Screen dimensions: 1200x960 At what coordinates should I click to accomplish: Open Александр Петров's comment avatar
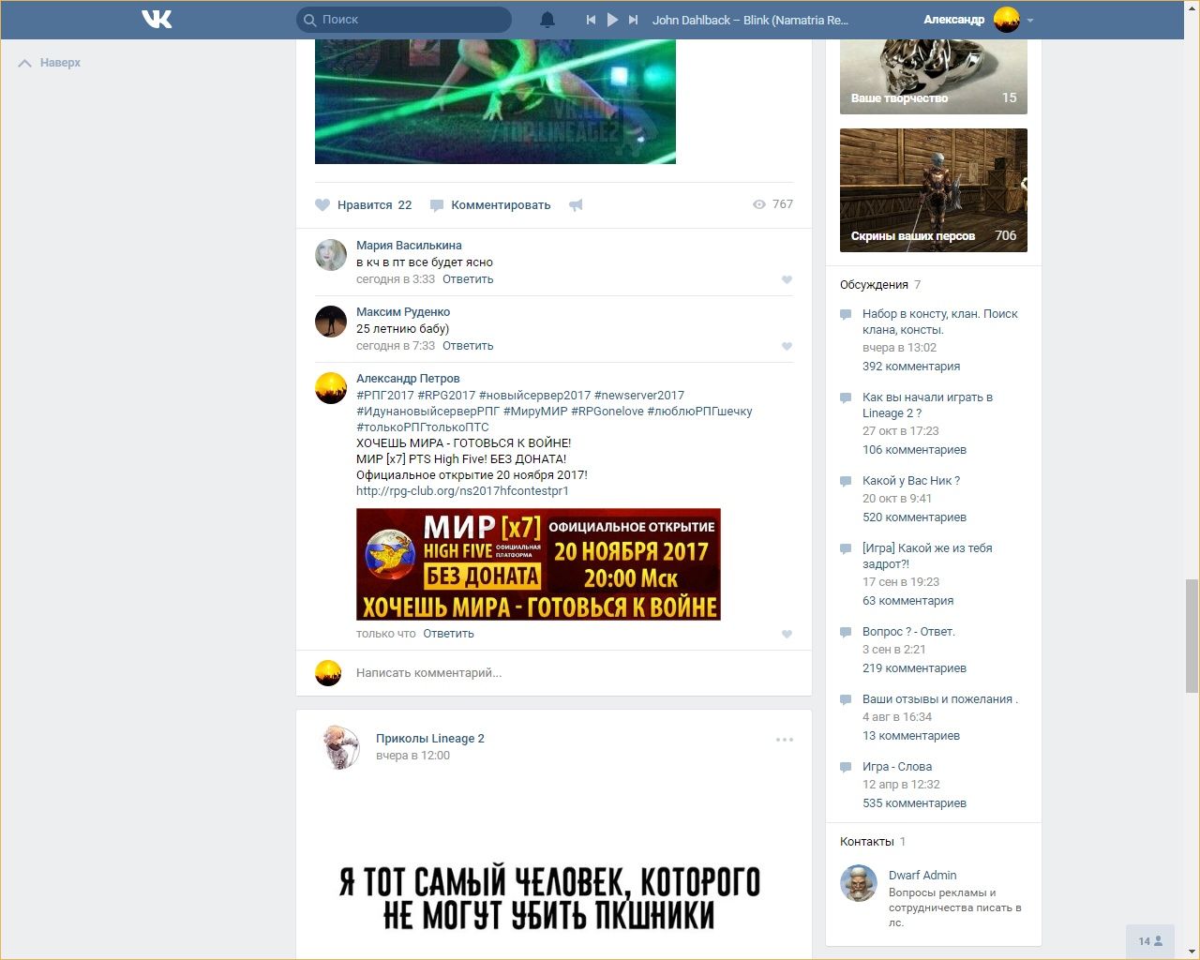pos(331,388)
